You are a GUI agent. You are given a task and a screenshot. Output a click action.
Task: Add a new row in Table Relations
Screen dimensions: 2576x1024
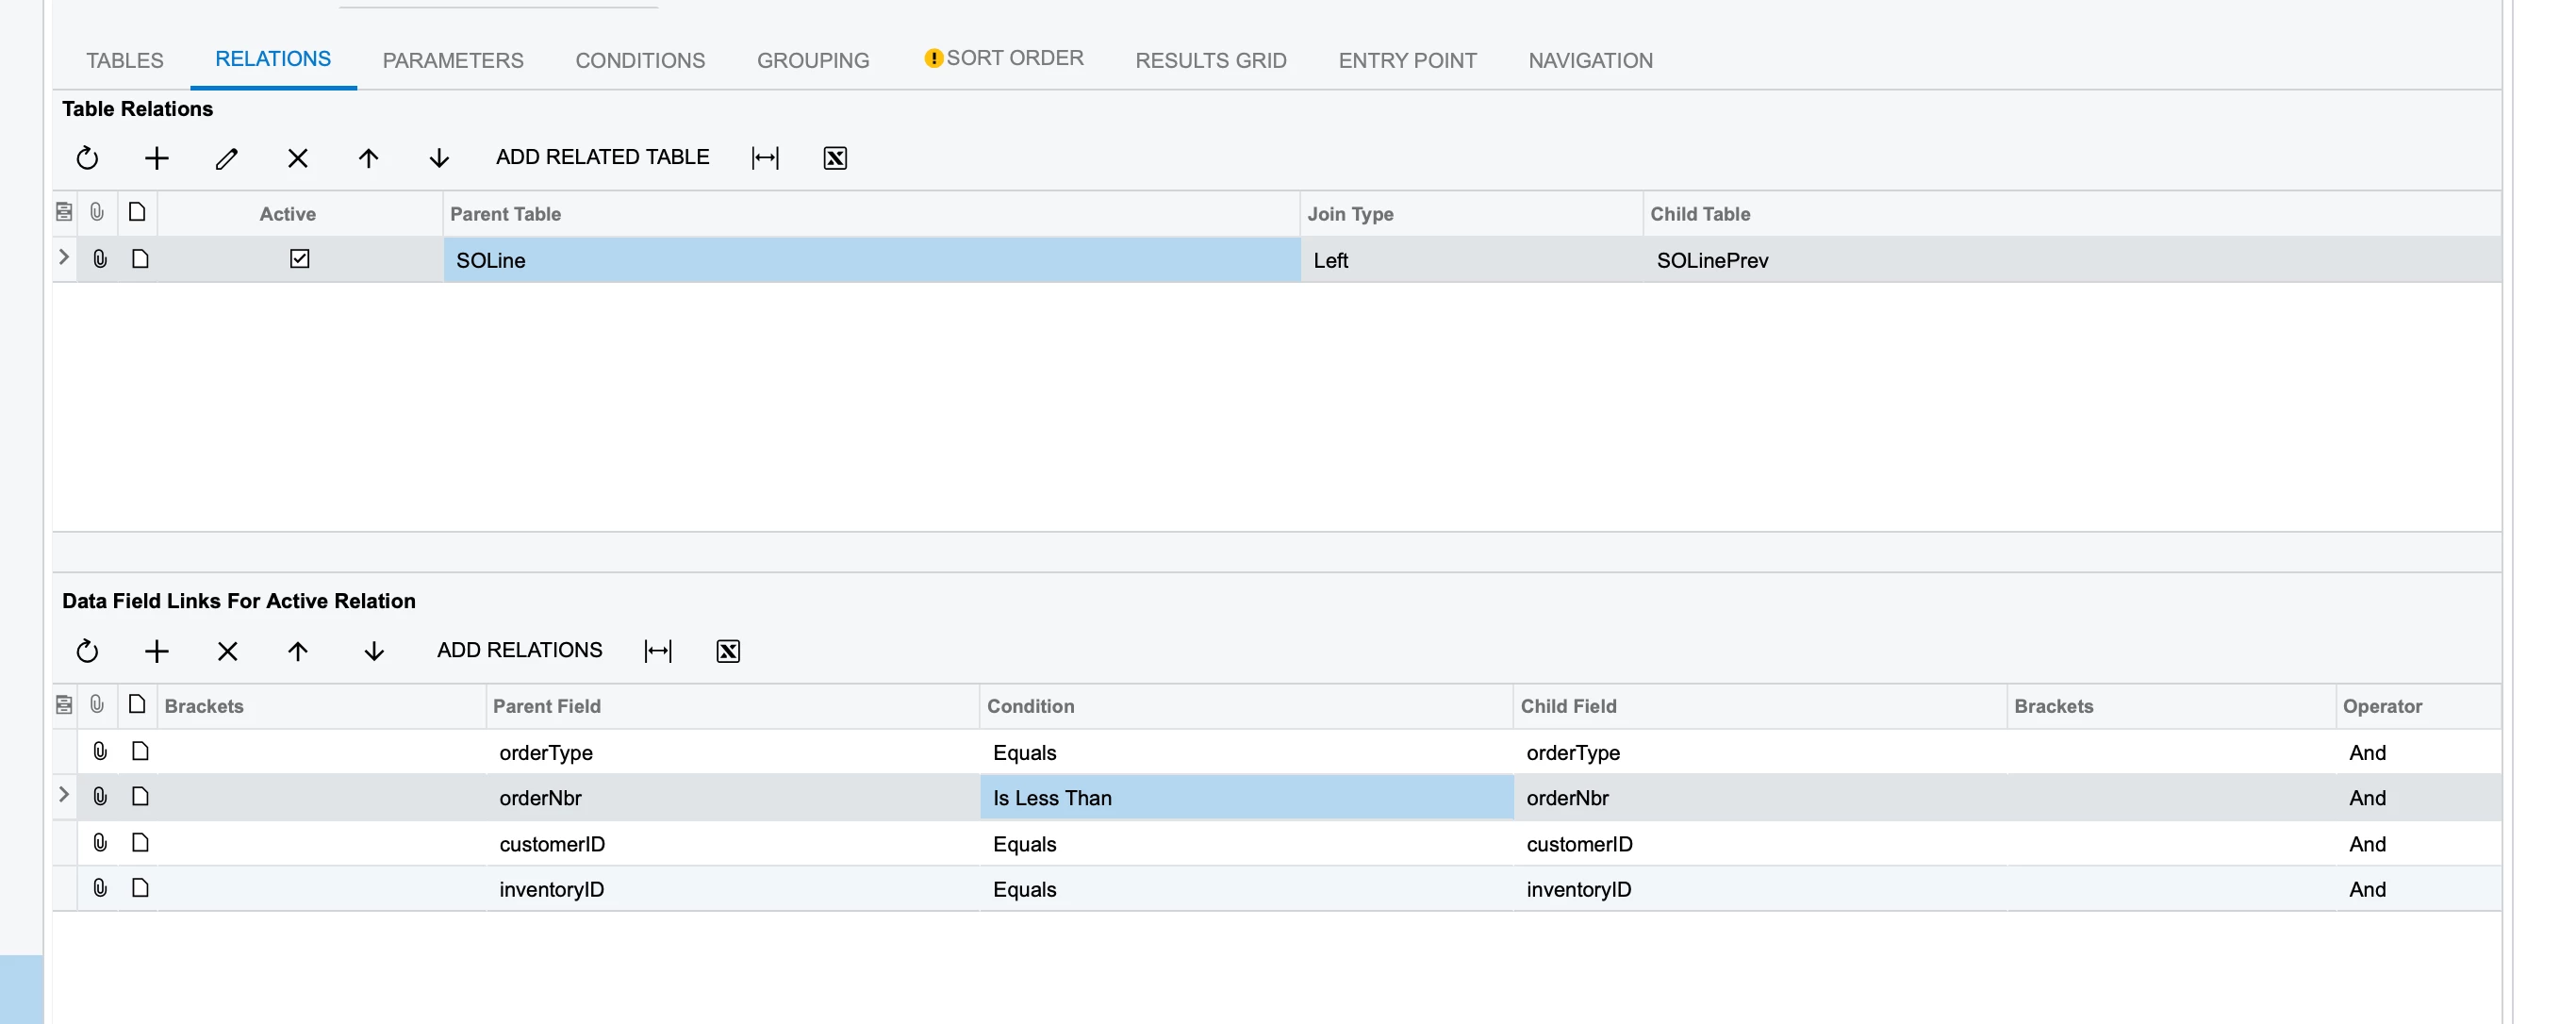[x=157, y=158]
